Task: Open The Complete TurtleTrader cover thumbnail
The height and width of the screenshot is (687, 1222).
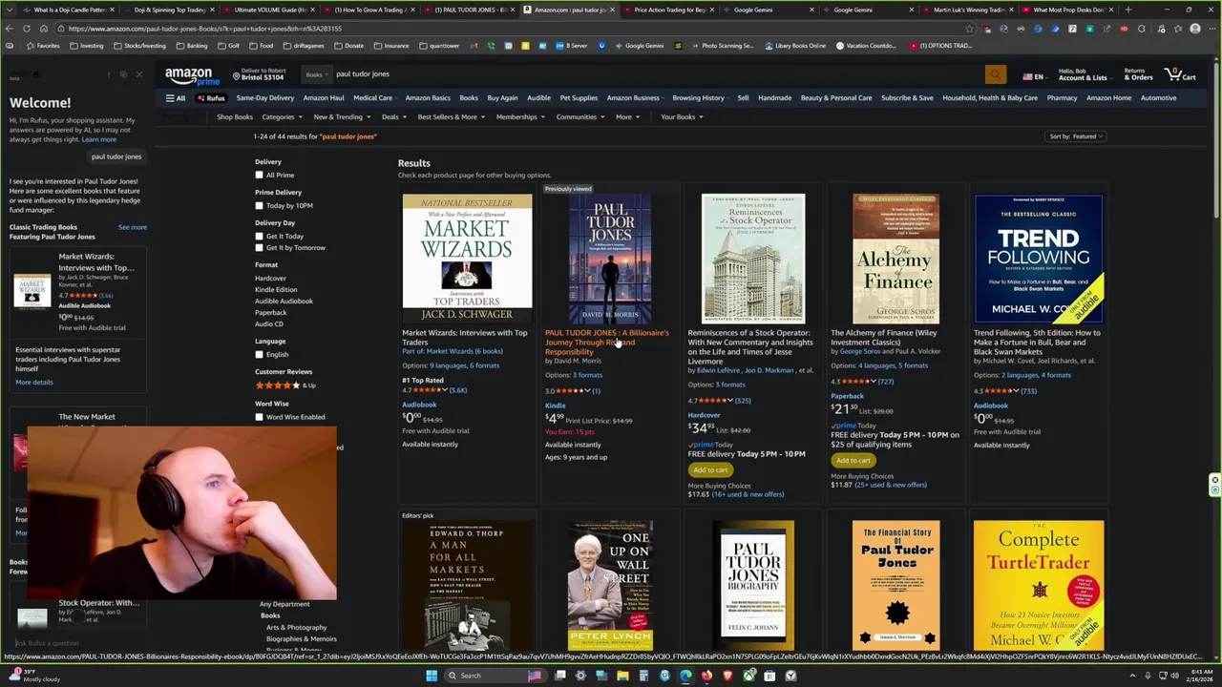Action: 1039,585
